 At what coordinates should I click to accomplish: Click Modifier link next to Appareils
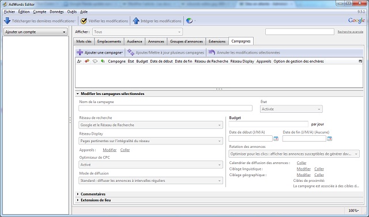(x=110, y=150)
